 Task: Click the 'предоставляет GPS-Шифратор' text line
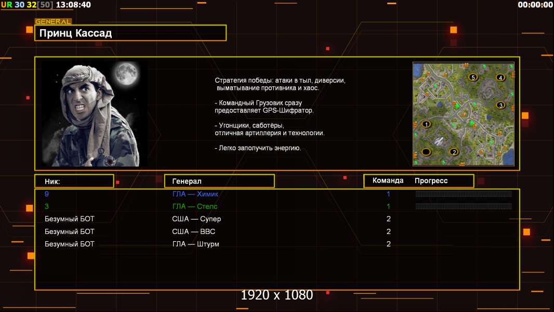[x=264, y=110]
